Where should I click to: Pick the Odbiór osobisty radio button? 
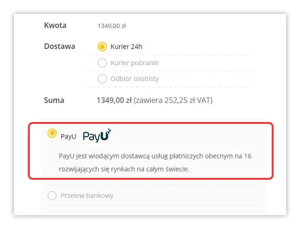[x=102, y=79]
